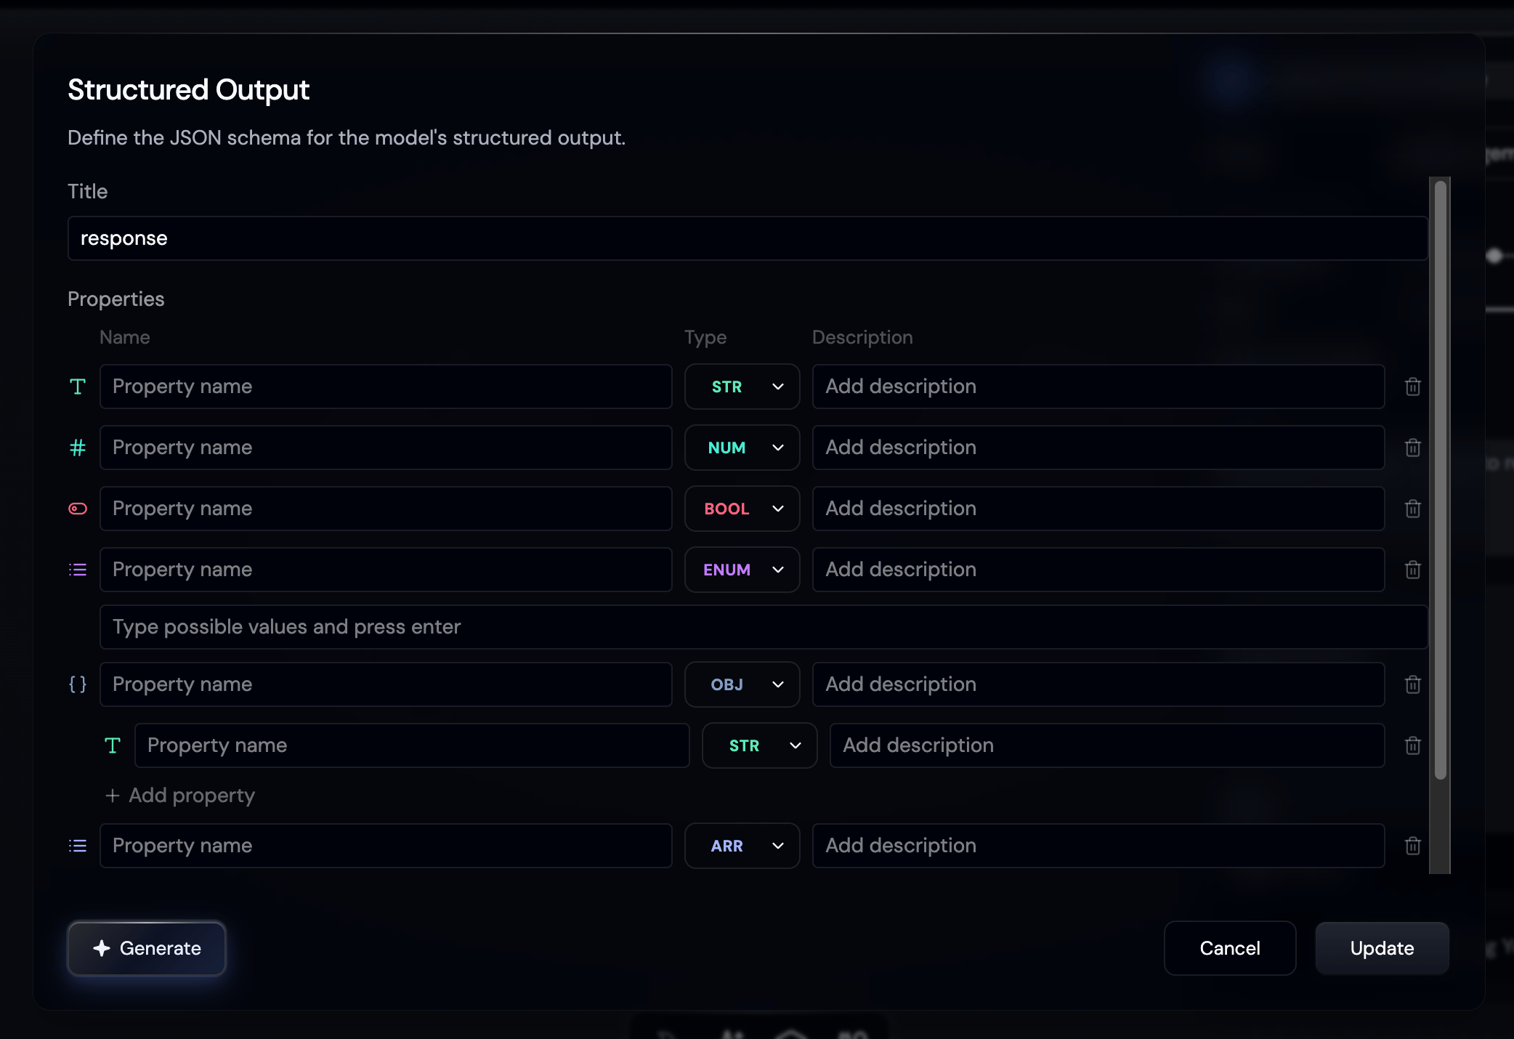Open the nested STR type dropdown
This screenshot has height=1039, width=1514.
click(x=759, y=745)
